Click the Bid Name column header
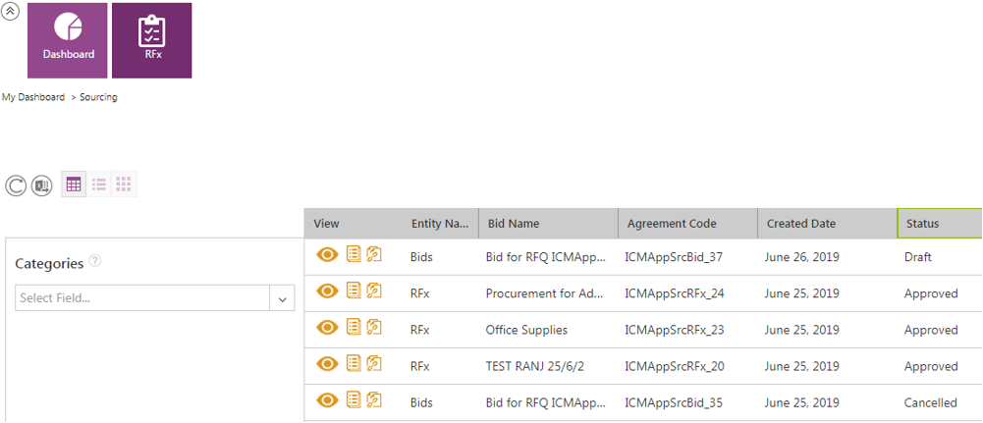Viewport: 983px width, 423px height. [514, 224]
